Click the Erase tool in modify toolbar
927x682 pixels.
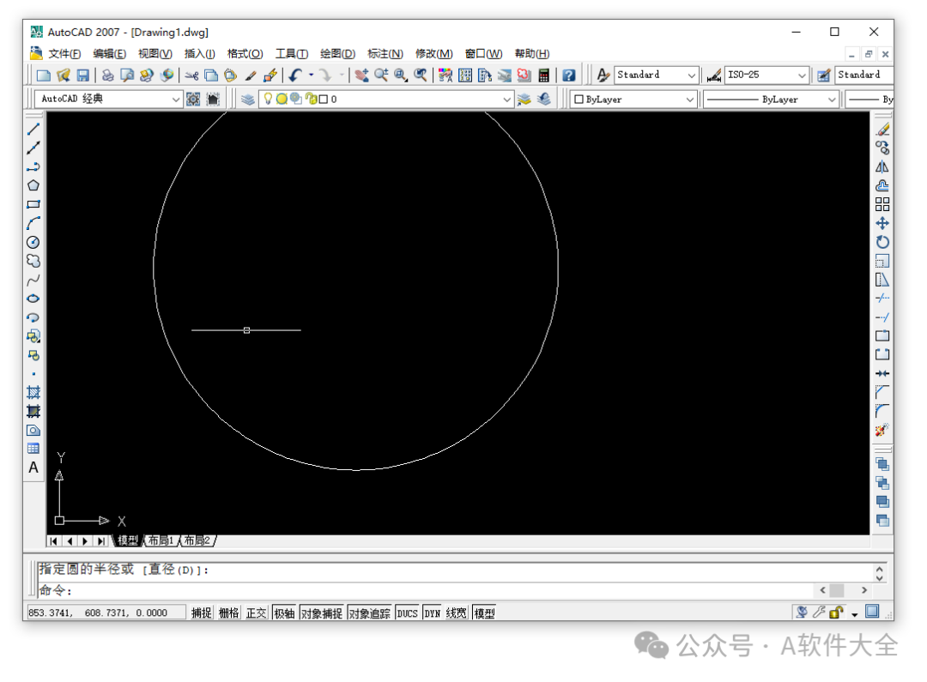pyautogui.click(x=882, y=129)
